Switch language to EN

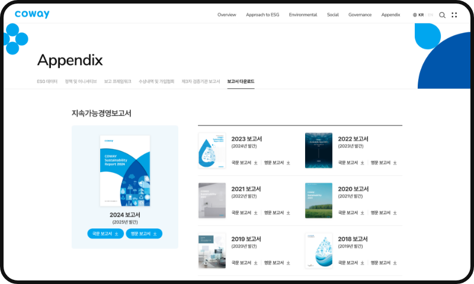(x=430, y=15)
